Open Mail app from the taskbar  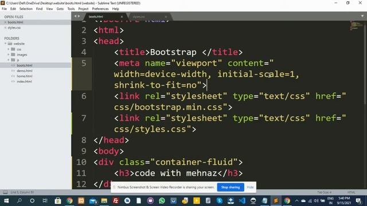[x=93, y=201]
